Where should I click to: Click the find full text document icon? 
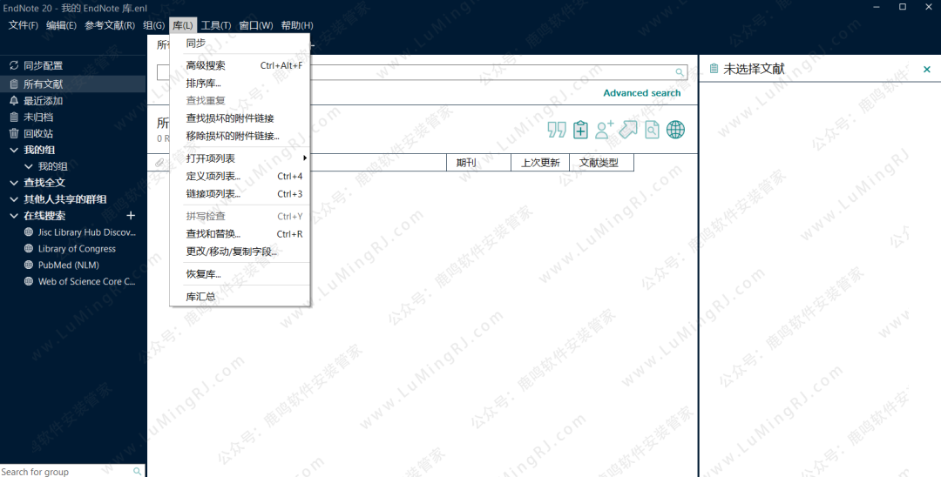point(652,130)
